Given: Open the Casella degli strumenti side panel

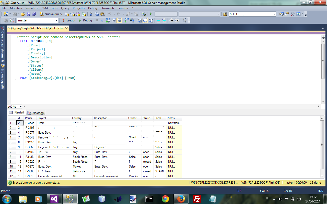Looking at the screenshot, I should tap(3, 44).
